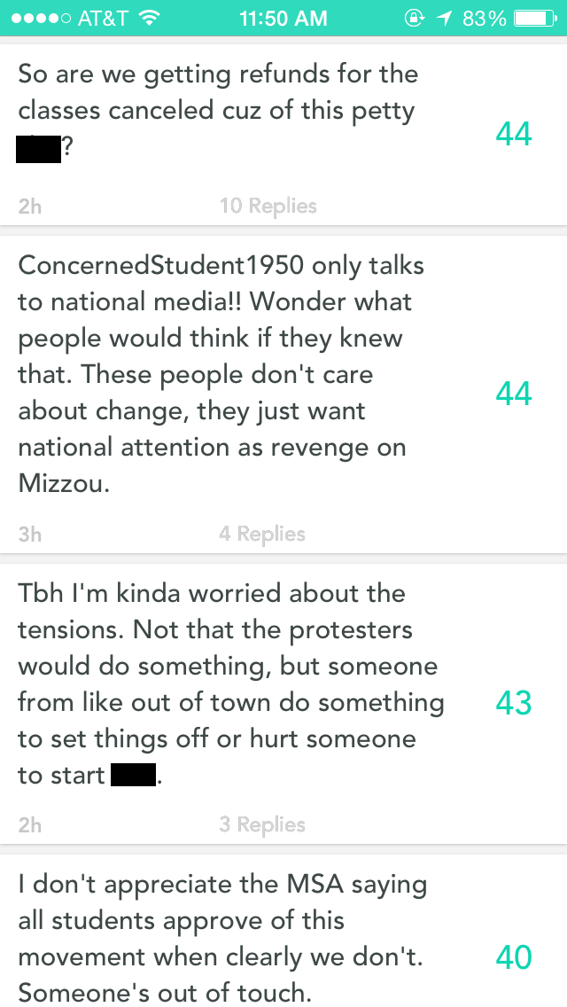The height and width of the screenshot is (1007, 567).
Task: Tap the 3h timestamp
Action: click(29, 535)
